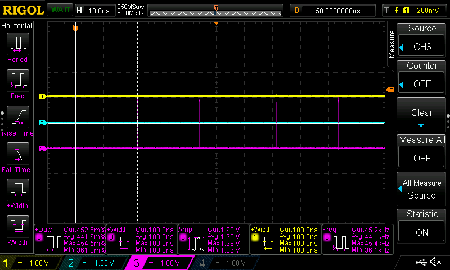Click the magenta Freq statistics box

tap(357, 240)
